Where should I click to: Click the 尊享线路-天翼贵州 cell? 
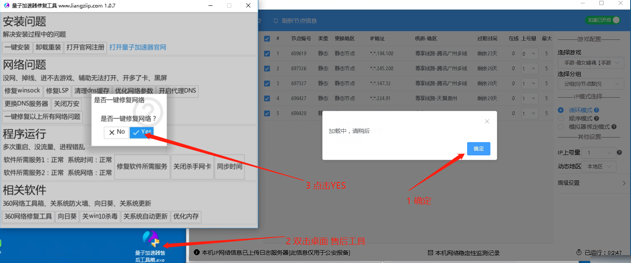coord(436,98)
